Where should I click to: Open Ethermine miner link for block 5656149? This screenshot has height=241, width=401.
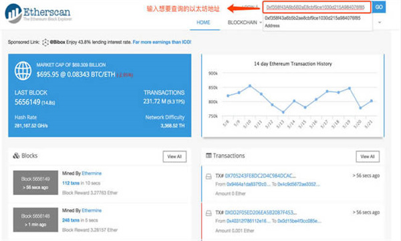[92, 174]
